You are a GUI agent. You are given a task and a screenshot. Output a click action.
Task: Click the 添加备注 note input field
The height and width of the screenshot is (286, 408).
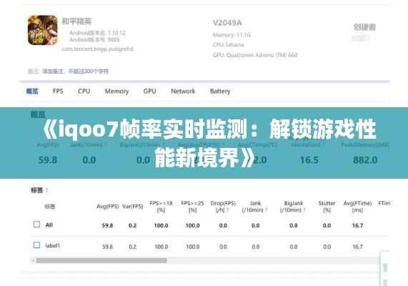[x=75, y=71]
